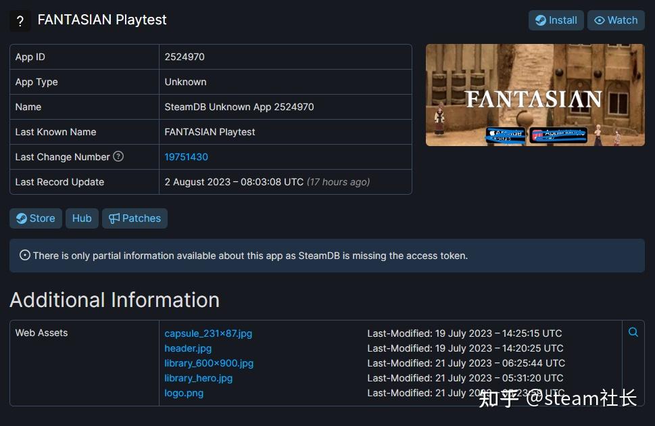The width and height of the screenshot is (655, 426).
Task: Open the help tooltip beside Last Change Number
Action: 118,156
